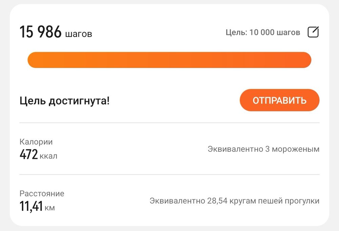The width and height of the screenshot is (339, 231).
Task: Click the pencil-in-box icon beside goal text
Action: click(314, 31)
